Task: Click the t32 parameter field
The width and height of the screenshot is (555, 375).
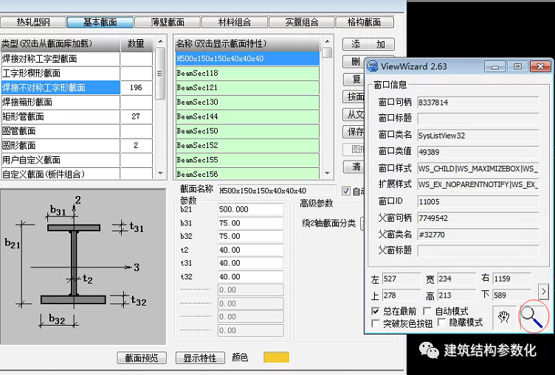Action: [x=251, y=277]
